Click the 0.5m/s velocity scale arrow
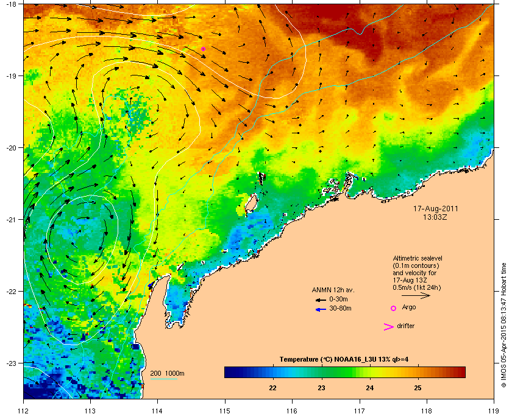512x414 pixels. point(416,296)
